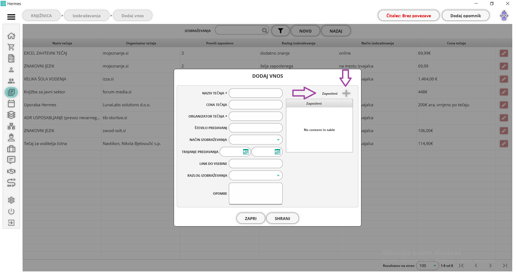Image resolution: width=516 pixels, height=276 pixels.
Task: Go to Home in sidebar
Action: pyautogui.click(x=11, y=36)
